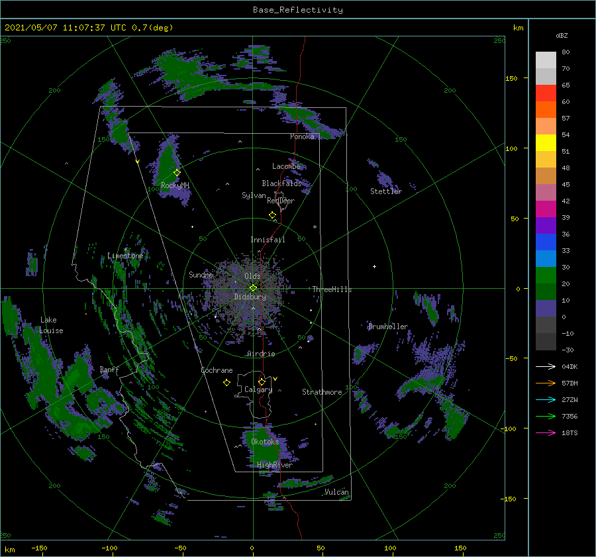596x557 pixels.
Task: Click the asterisk marker above Limestone
Action: 125,250
